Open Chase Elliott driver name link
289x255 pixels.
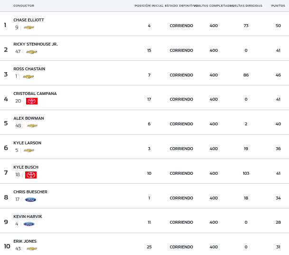click(x=28, y=20)
